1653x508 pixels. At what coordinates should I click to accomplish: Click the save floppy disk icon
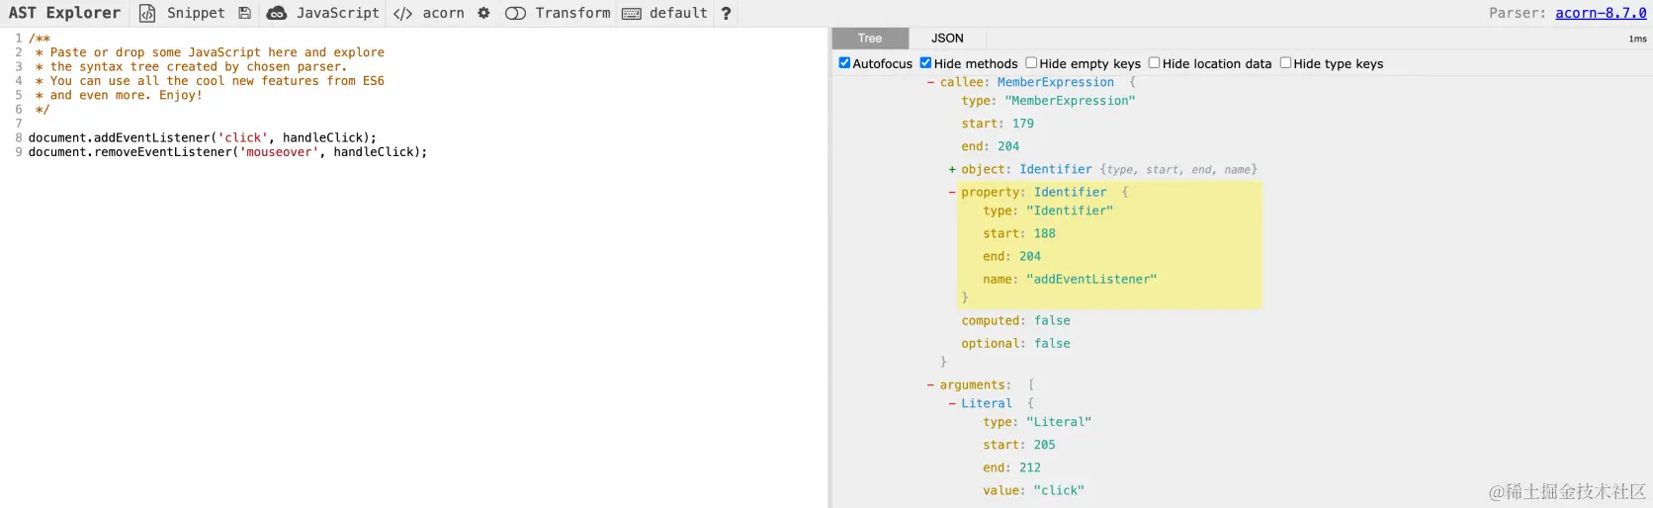[244, 13]
